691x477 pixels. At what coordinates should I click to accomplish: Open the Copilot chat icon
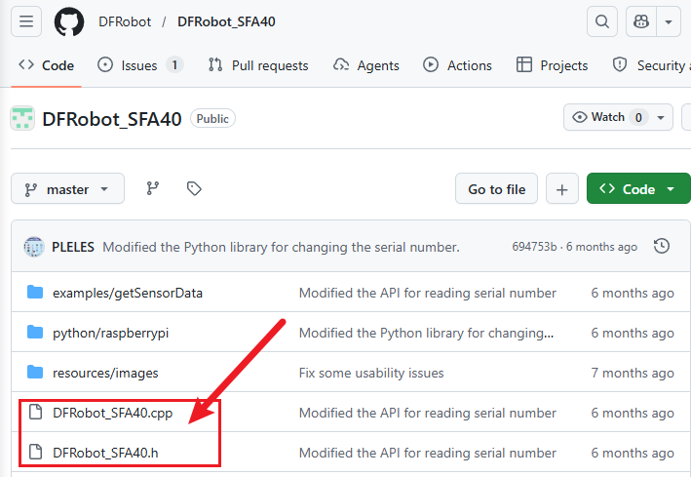click(641, 21)
